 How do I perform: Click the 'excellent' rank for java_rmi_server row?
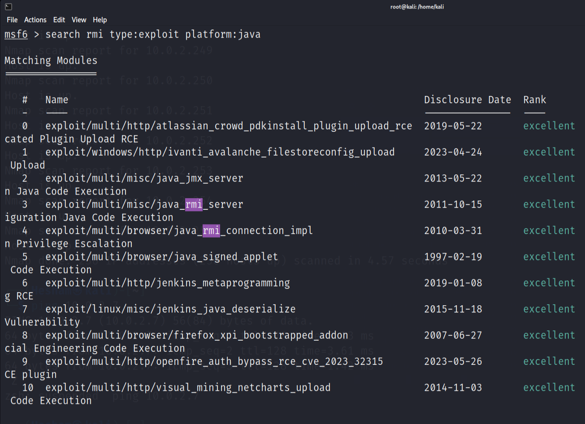549,204
